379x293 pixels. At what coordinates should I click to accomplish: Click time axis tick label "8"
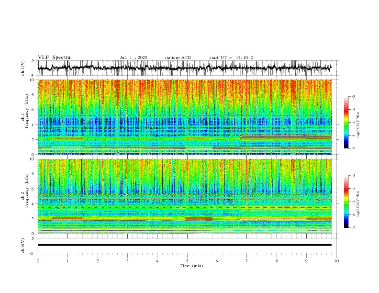point(277,261)
